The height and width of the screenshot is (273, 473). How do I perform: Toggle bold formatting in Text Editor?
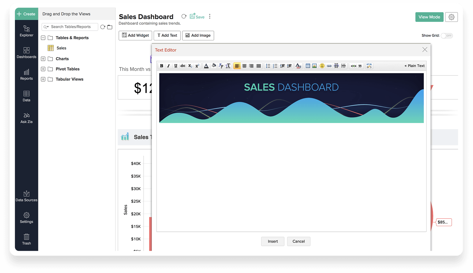click(x=162, y=66)
